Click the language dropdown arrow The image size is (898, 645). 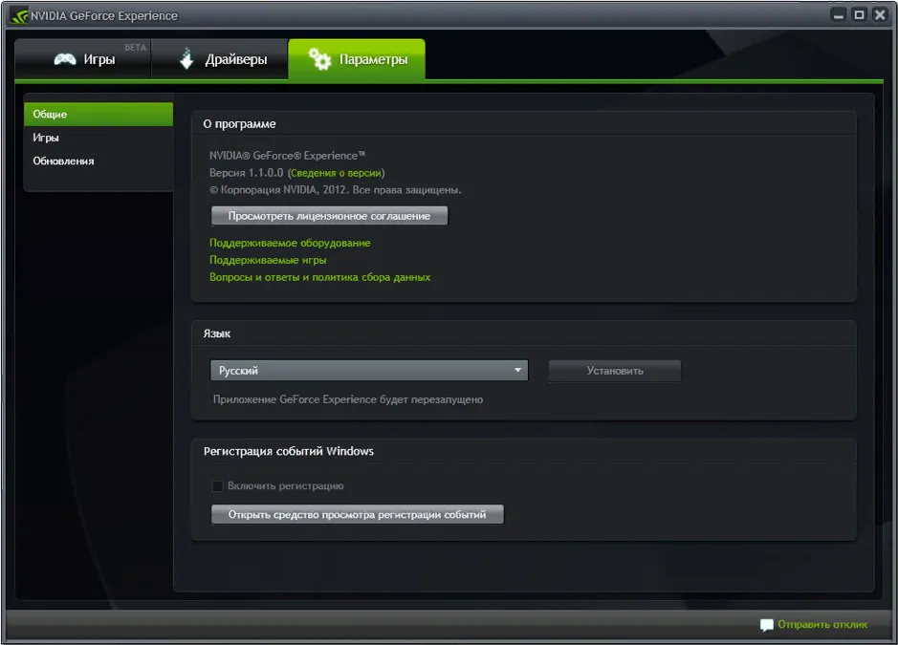tap(517, 371)
